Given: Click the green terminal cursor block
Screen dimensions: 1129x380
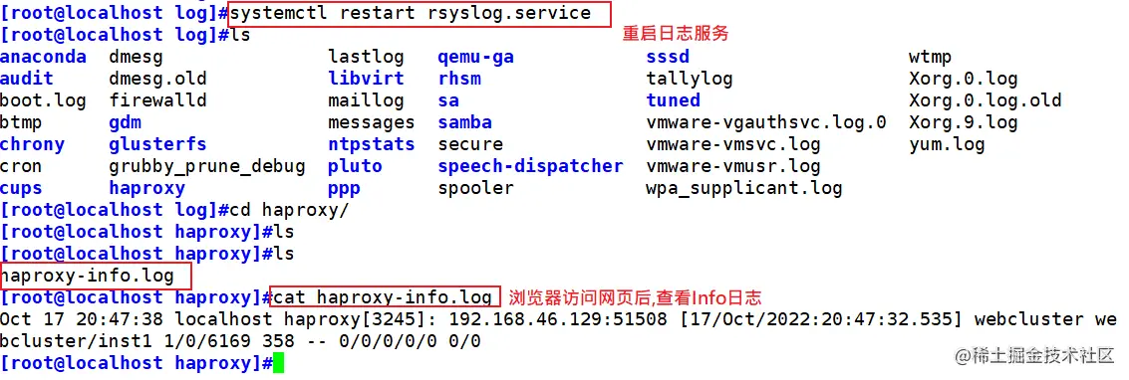Looking at the screenshot, I should pyautogui.click(x=279, y=363).
